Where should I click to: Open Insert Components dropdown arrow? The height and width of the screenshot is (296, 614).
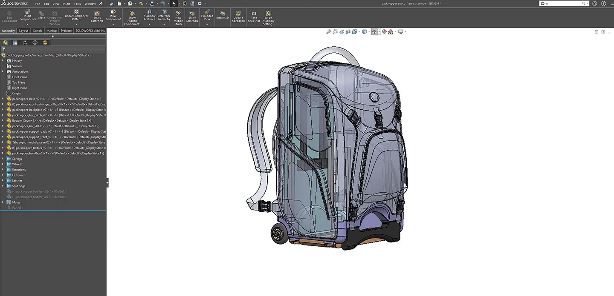[27, 24]
